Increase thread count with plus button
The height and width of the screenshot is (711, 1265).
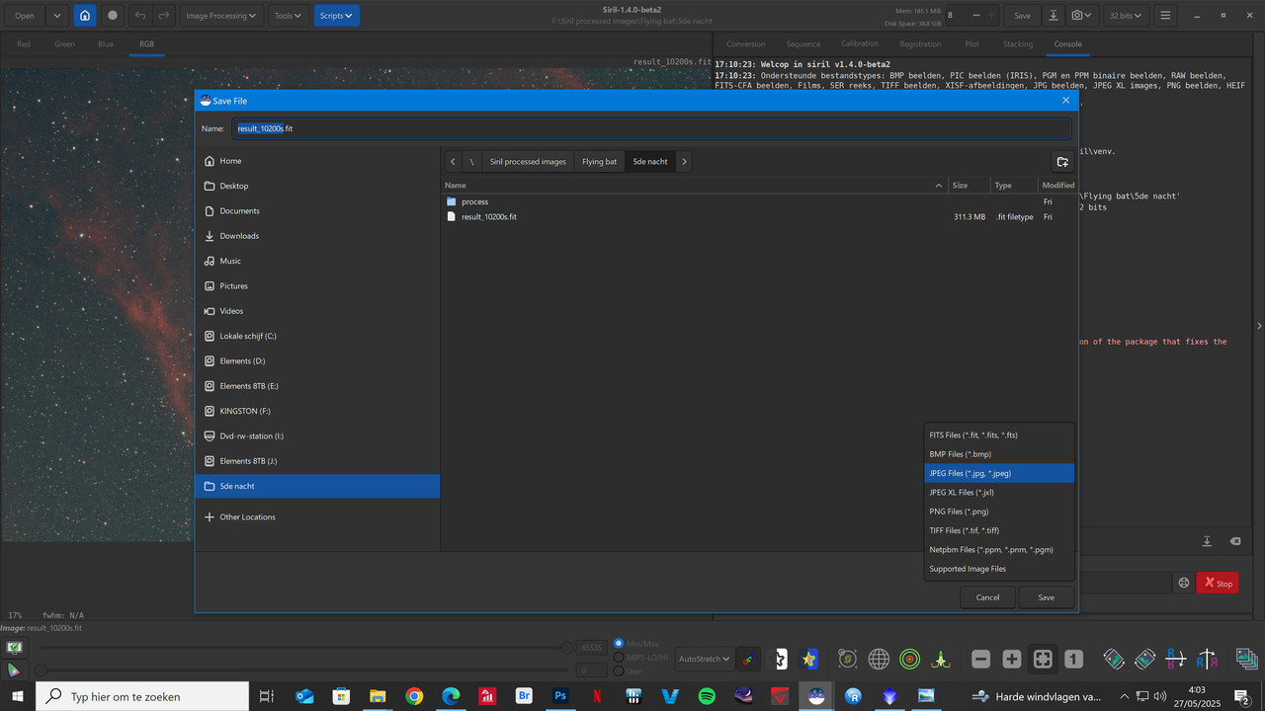point(992,16)
